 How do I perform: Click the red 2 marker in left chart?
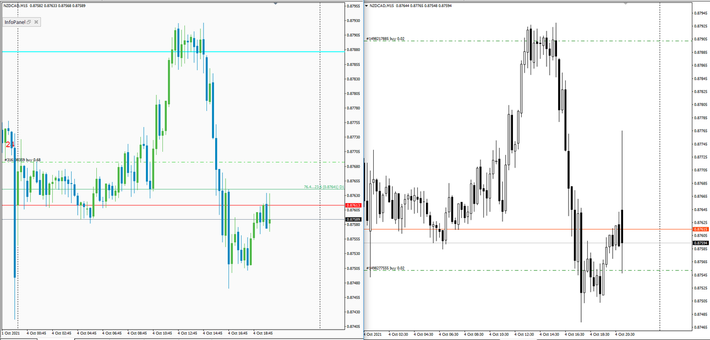click(8, 144)
